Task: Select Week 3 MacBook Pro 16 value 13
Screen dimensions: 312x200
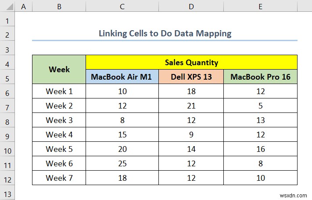Action: click(261, 120)
